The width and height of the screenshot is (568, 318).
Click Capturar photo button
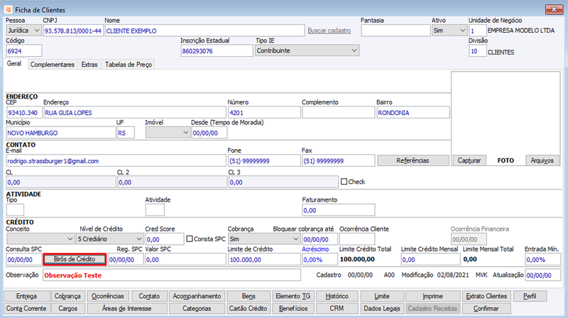pyautogui.click(x=469, y=160)
